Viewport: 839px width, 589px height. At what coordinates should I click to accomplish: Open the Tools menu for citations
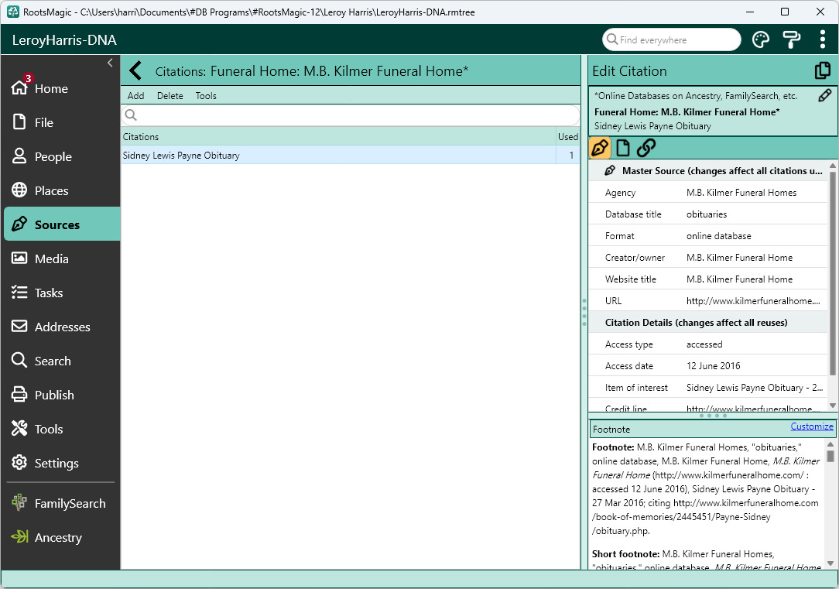[206, 96]
